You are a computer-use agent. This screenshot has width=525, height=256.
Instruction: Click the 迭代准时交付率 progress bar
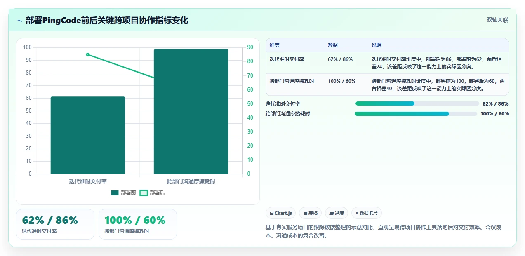coord(417,104)
